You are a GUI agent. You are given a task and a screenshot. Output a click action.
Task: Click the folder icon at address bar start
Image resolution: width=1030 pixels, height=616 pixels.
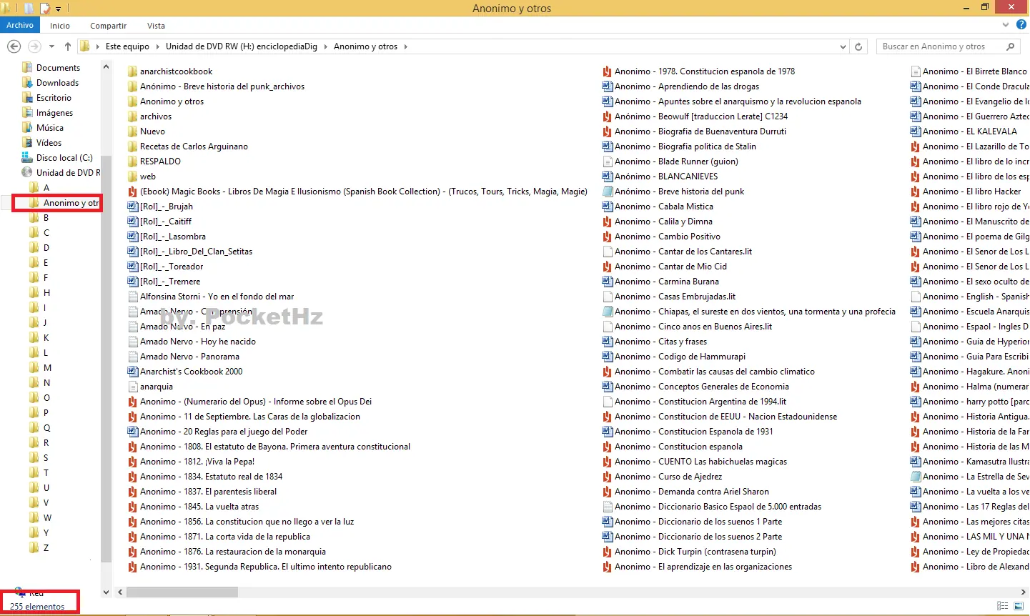tap(85, 46)
